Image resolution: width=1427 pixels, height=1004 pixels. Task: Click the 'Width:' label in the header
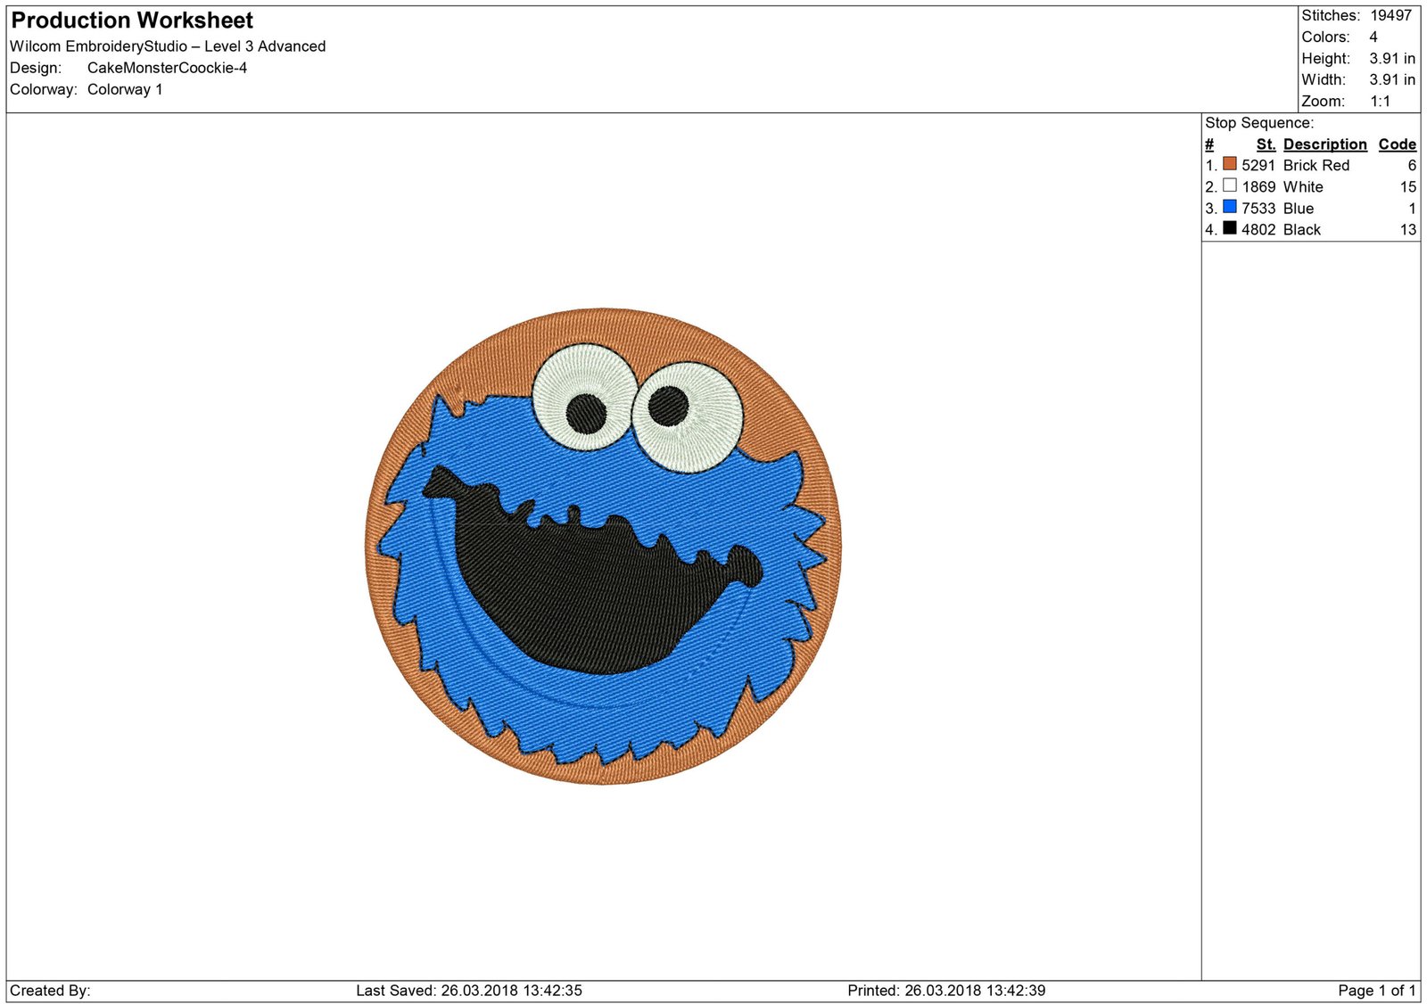(x=1324, y=79)
